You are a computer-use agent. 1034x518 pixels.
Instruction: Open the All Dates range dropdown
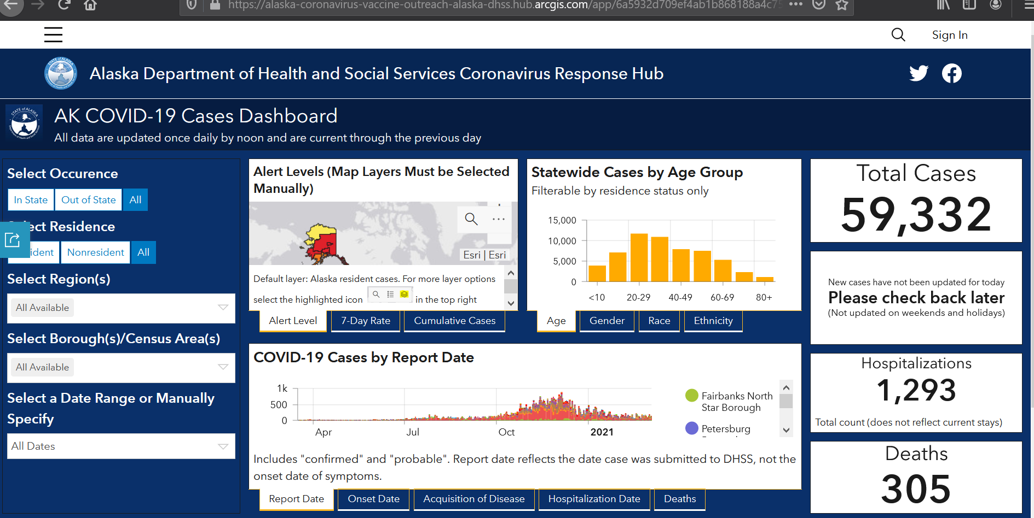coord(121,446)
